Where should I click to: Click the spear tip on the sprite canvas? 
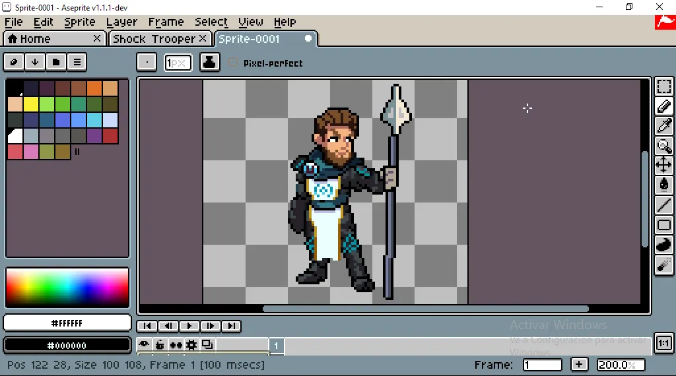tap(396, 109)
